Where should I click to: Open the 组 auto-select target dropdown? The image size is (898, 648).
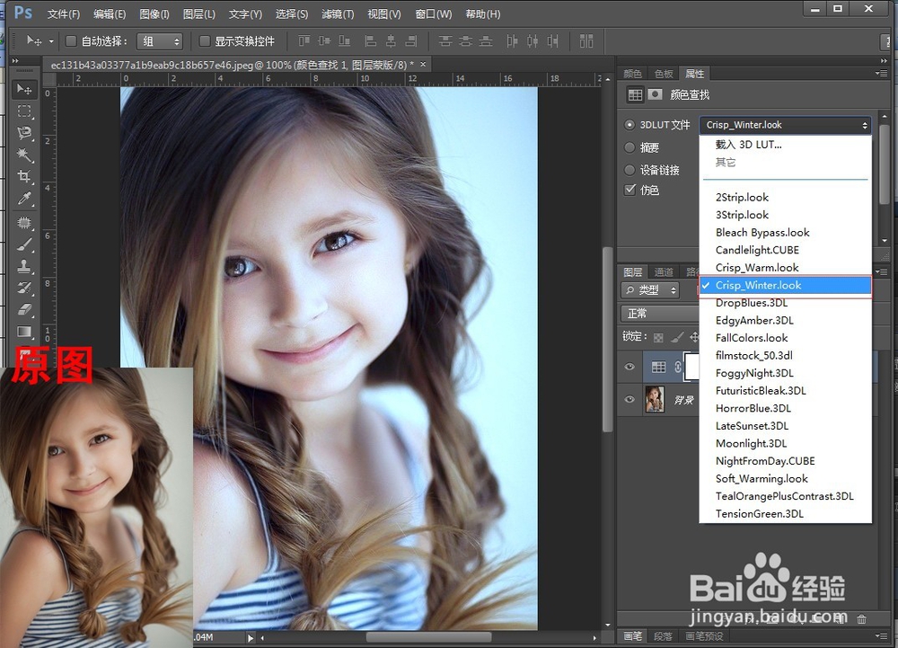coord(161,41)
